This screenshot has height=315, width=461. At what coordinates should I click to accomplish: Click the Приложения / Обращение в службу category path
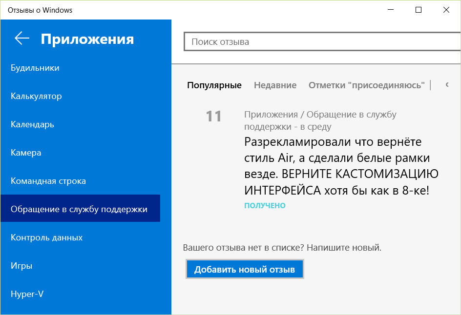tap(320, 120)
